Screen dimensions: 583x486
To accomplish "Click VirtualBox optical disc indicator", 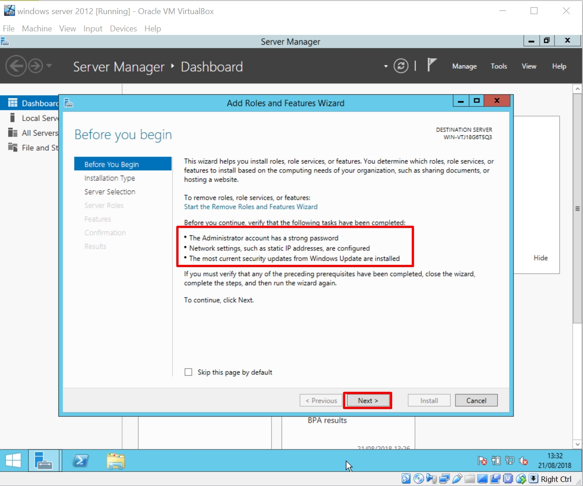I will (x=419, y=479).
